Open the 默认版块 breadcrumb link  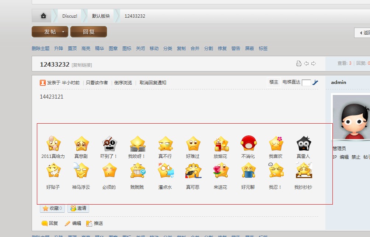click(x=101, y=16)
